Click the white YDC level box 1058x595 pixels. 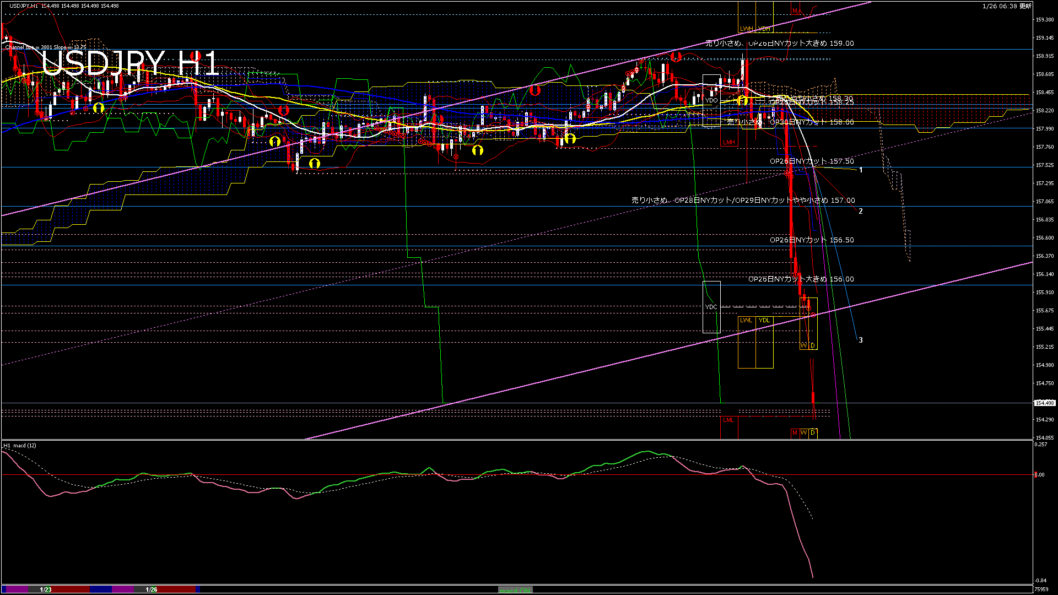[x=711, y=307]
